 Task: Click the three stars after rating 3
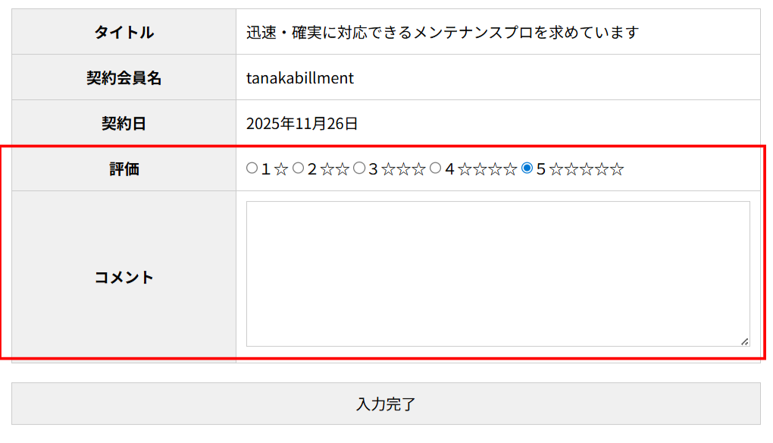point(403,169)
